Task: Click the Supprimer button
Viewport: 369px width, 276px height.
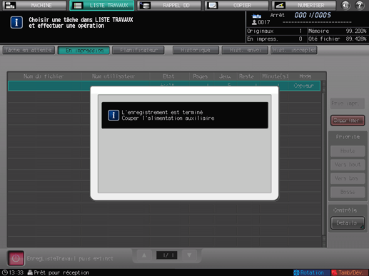Action: point(348,121)
